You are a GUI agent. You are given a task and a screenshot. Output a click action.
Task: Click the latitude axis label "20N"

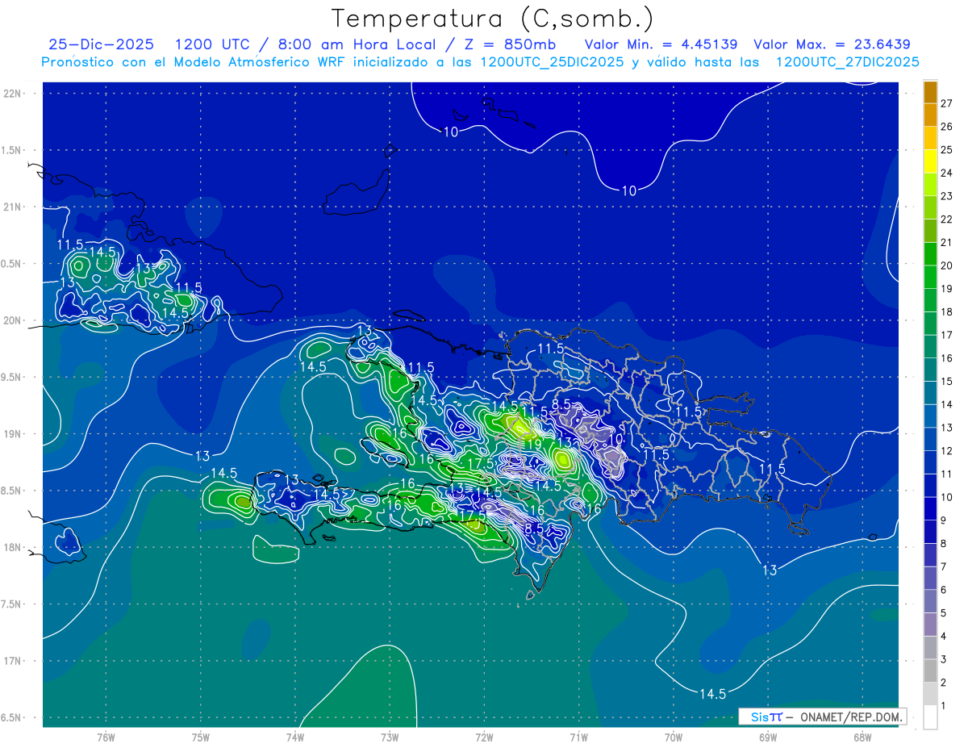(x=12, y=320)
